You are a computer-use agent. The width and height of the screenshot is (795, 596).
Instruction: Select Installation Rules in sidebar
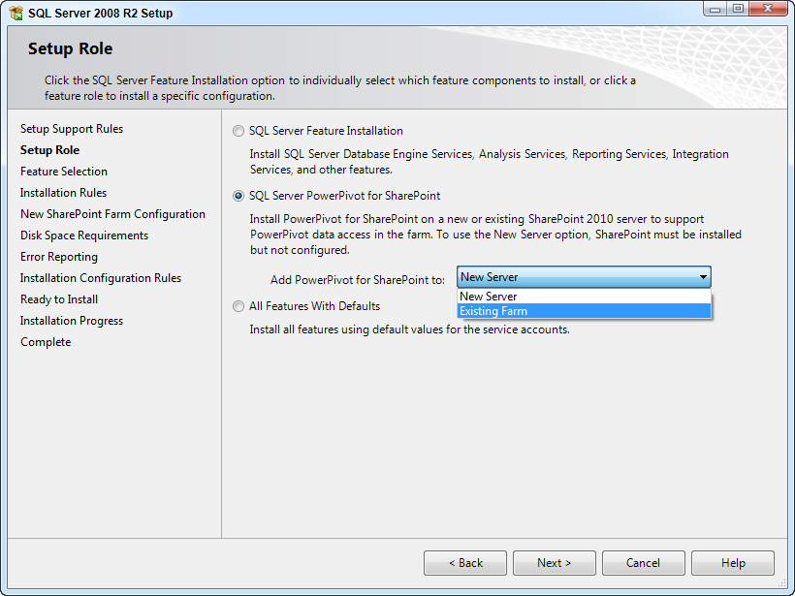(x=63, y=193)
